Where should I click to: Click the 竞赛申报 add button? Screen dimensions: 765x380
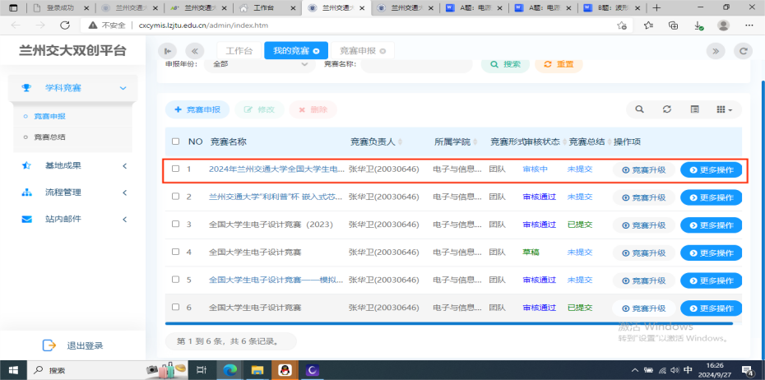tap(197, 109)
